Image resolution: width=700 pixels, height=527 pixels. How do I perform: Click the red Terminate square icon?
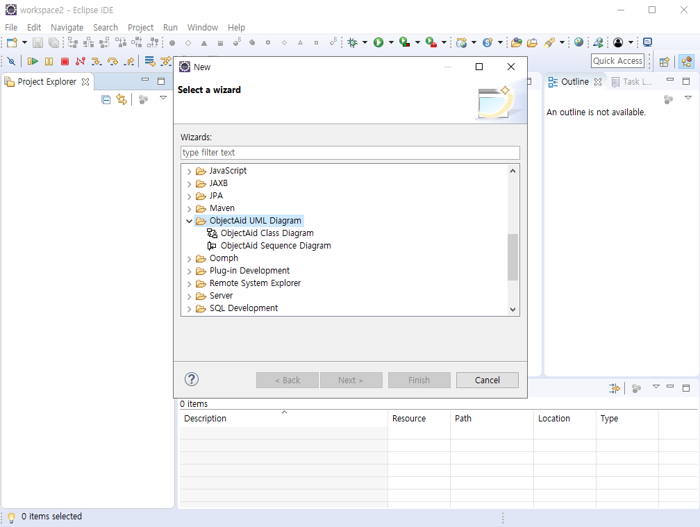65,61
